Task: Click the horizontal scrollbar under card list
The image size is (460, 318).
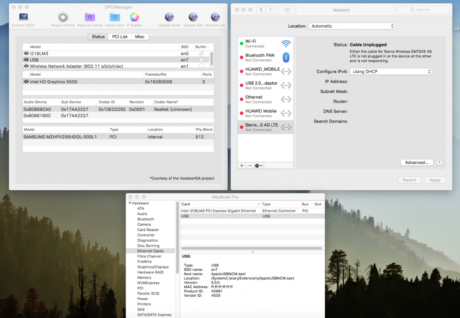Action: click(252, 248)
